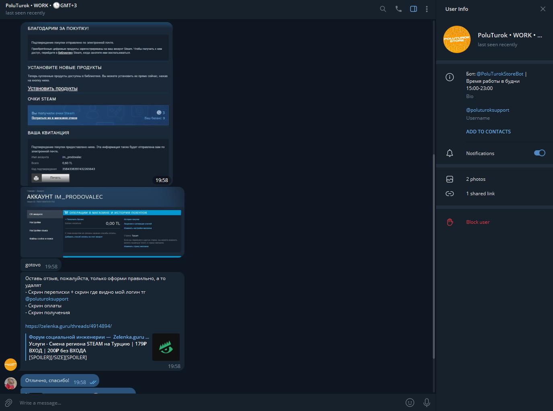Click PoluTurok Store profile avatar in User Info
The height and width of the screenshot is (411, 553).
coord(457,39)
